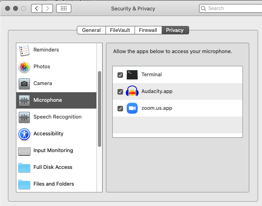This screenshot has width=262, height=206.
Task: Toggle the zoom.us.app microphone checkbox
Action: click(x=120, y=108)
